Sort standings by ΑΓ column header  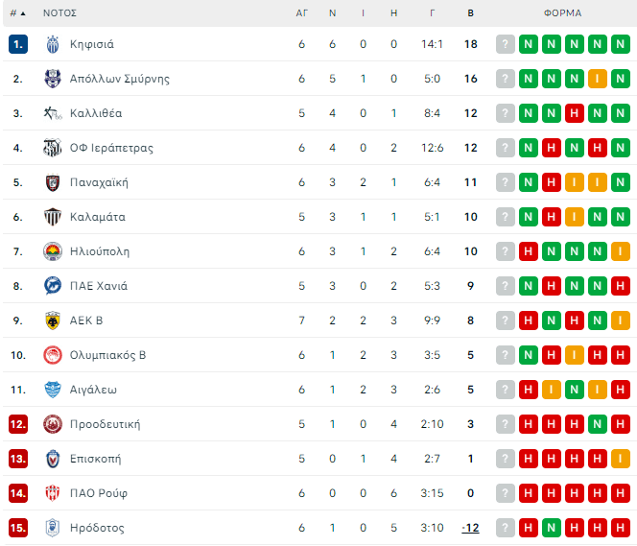coord(301,13)
